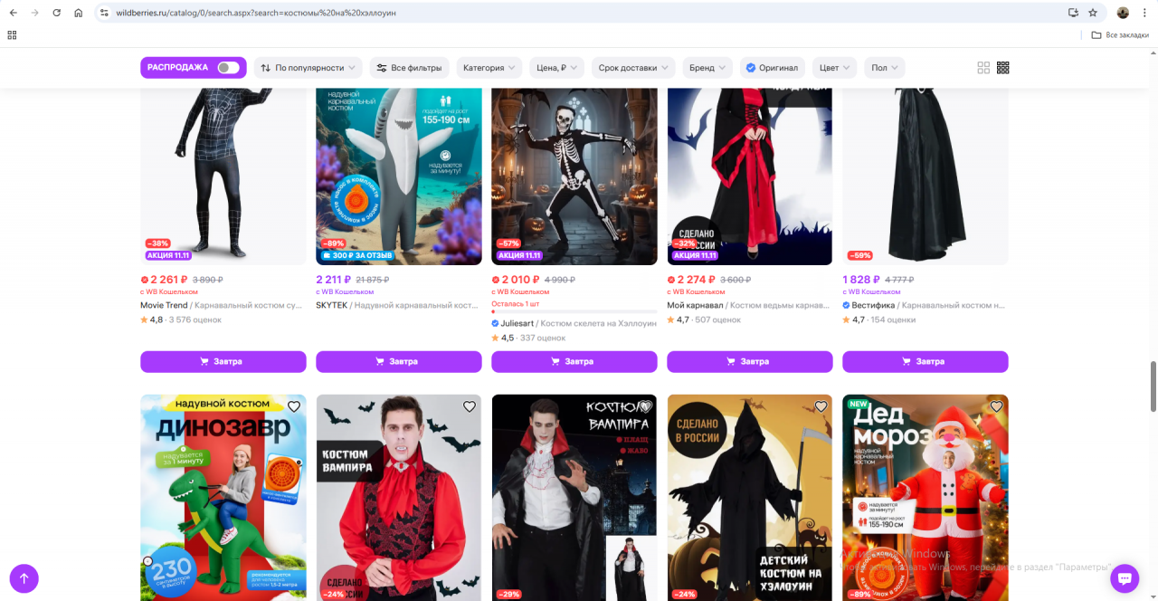Expand the Срок доставки dropdown
1158x601 pixels.
click(634, 68)
